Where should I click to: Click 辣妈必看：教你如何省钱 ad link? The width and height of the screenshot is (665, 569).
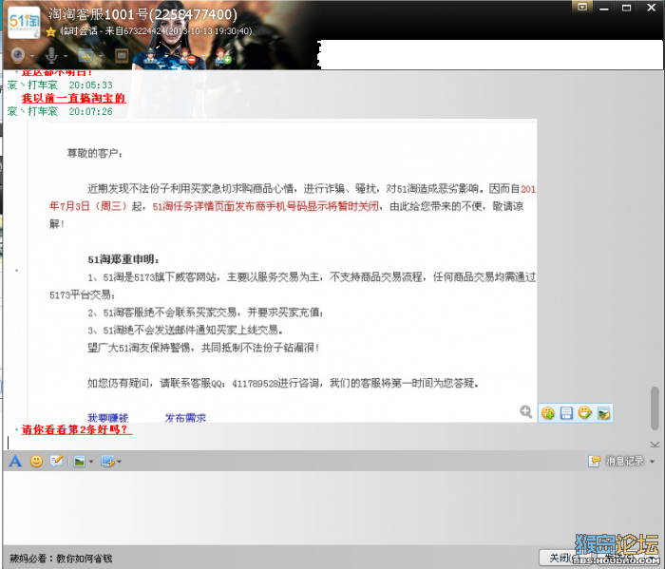(x=61, y=559)
